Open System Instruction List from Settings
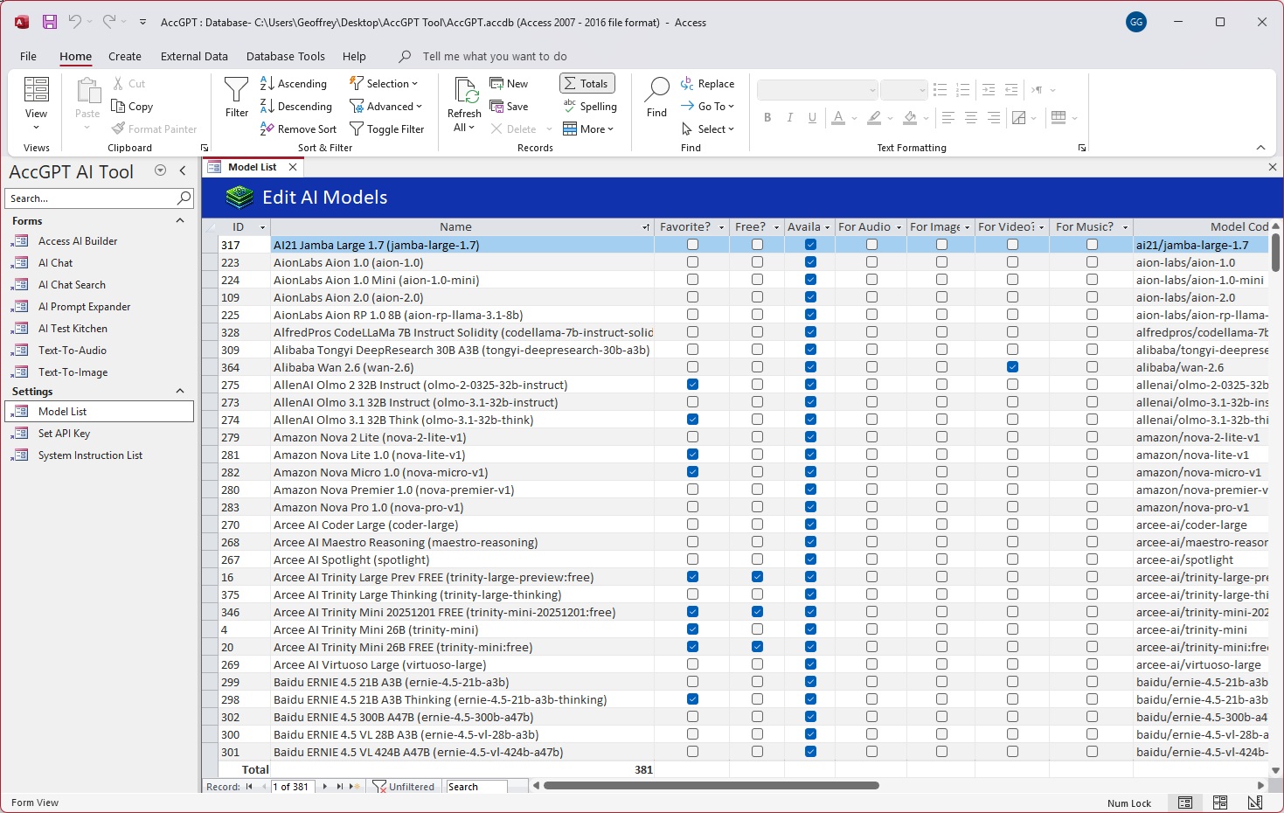This screenshot has width=1284, height=813. 90,455
